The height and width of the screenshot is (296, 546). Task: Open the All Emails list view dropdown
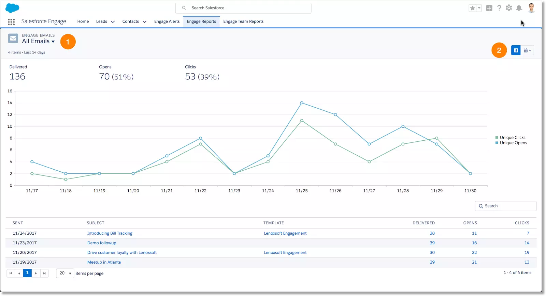click(x=38, y=41)
